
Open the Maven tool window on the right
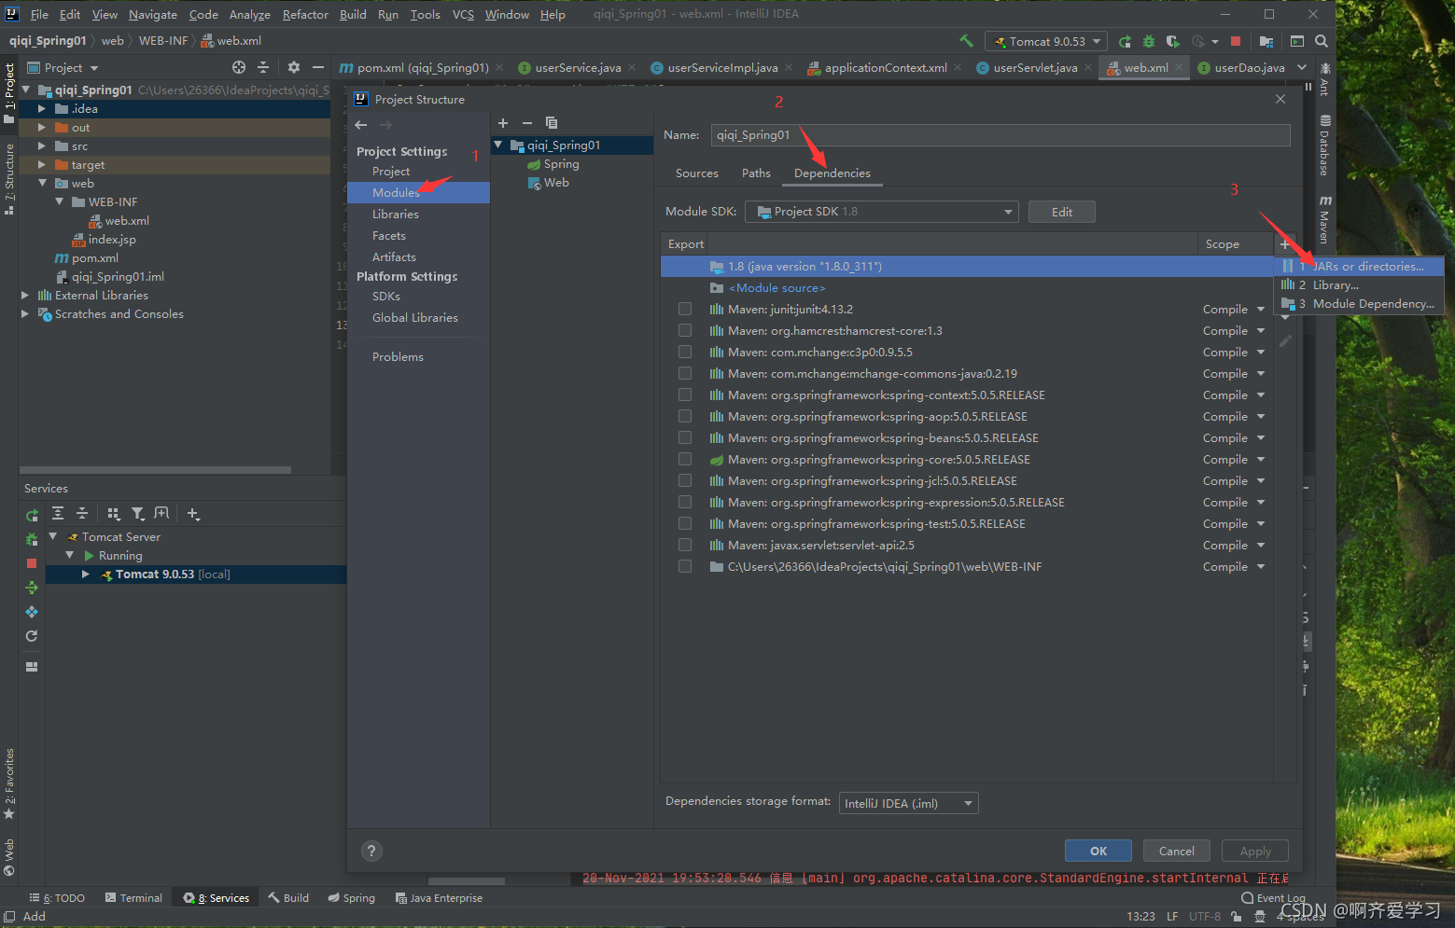point(1325,214)
